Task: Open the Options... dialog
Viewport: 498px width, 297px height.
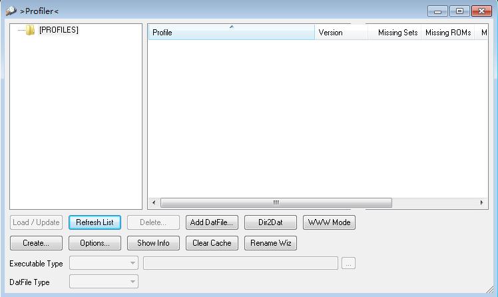Action: pyautogui.click(x=95, y=243)
